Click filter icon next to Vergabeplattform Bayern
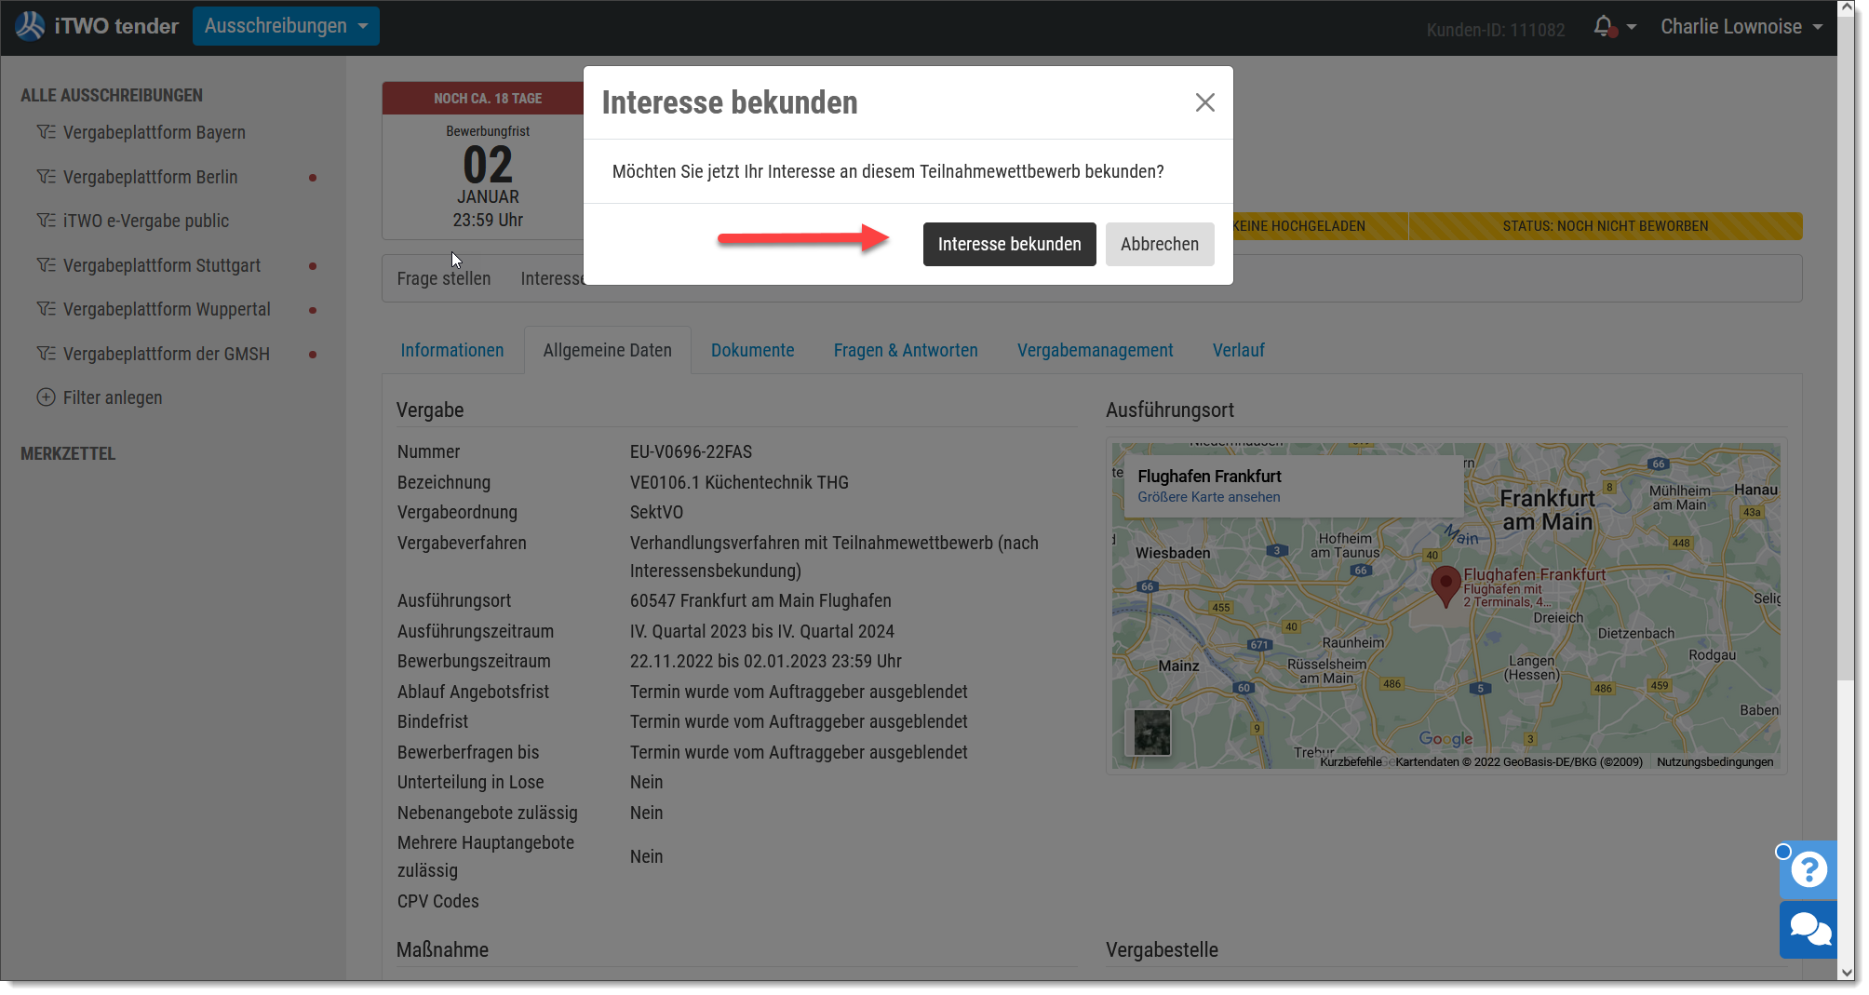 (46, 132)
